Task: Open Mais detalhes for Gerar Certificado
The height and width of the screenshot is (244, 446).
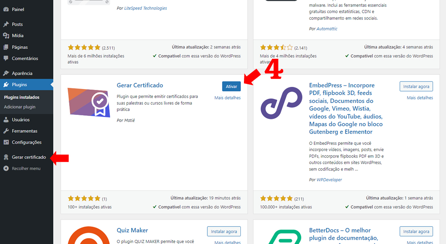Action: tap(227, 98)
